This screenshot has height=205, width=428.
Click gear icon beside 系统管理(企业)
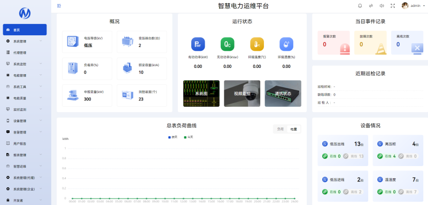point(8,188)
